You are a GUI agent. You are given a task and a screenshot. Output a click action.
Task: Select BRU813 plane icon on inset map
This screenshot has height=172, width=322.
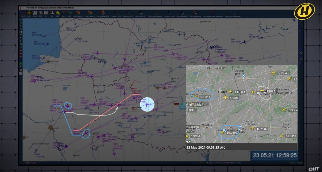click(281, 136)
